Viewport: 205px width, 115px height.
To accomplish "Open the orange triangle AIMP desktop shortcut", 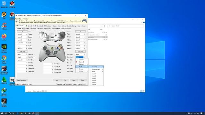I will click(x=4, y=15).
